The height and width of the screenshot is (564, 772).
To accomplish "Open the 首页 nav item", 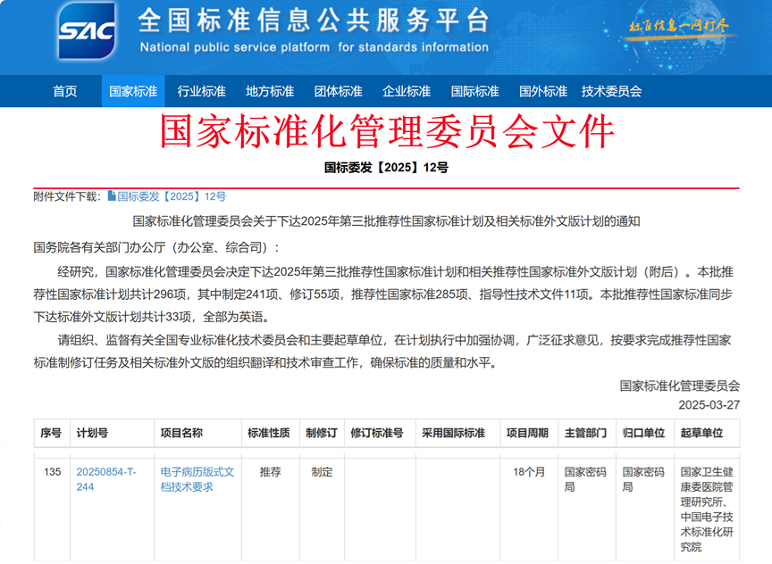I will [65, 91].
